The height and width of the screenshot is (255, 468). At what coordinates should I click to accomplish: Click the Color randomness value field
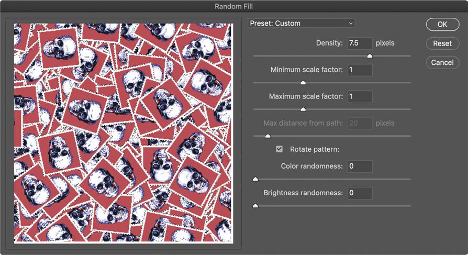pyautogui.click(x=360, y=167)
